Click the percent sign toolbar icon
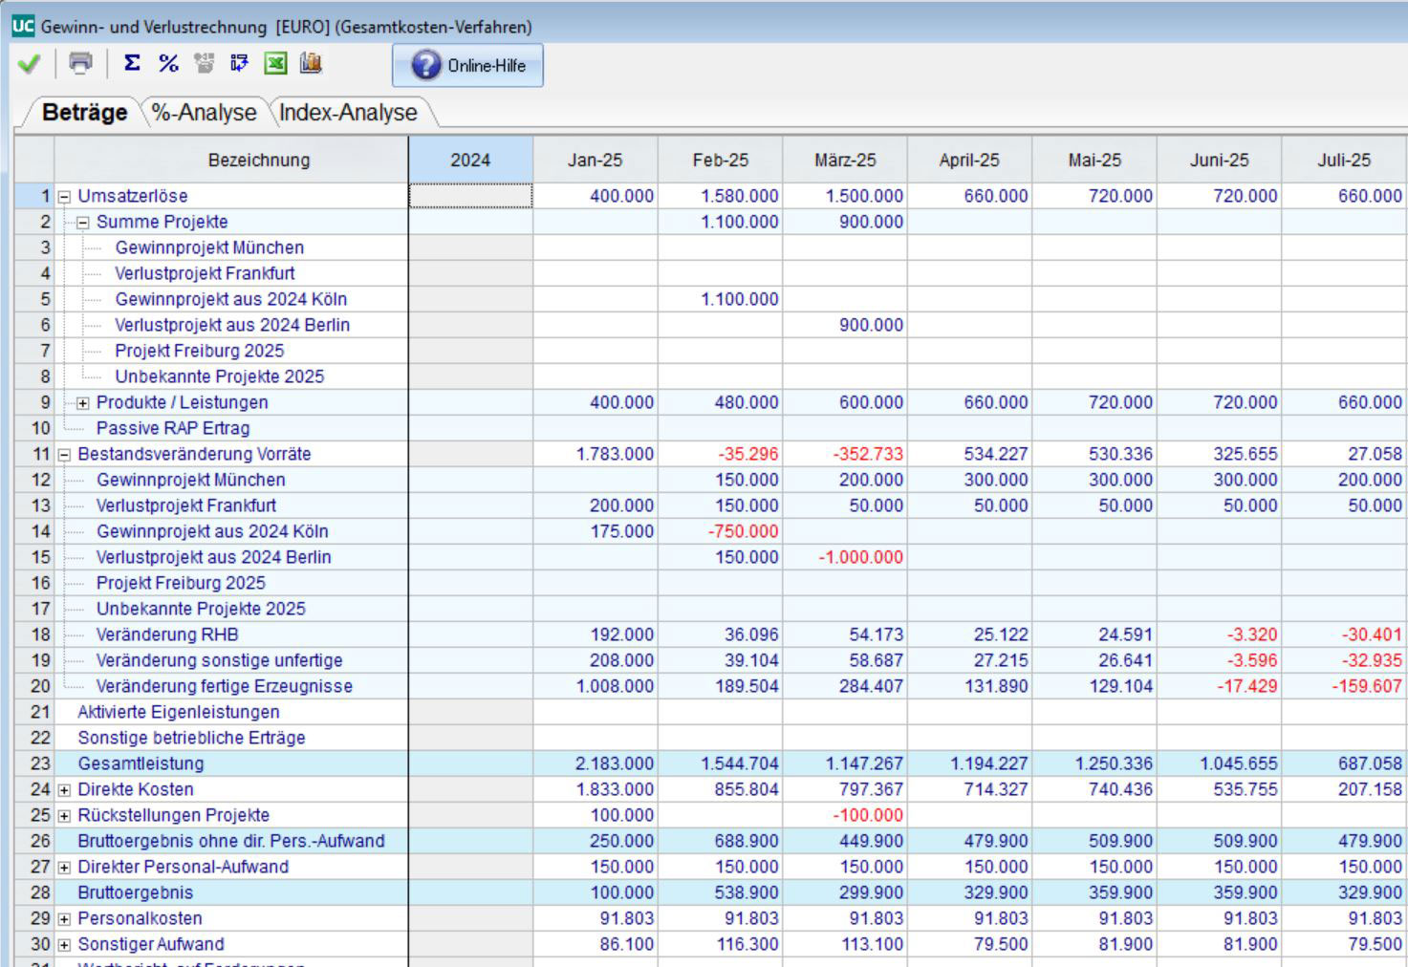Image resolution: width=1408 pixels, height=967 pixels. (168, 64)
